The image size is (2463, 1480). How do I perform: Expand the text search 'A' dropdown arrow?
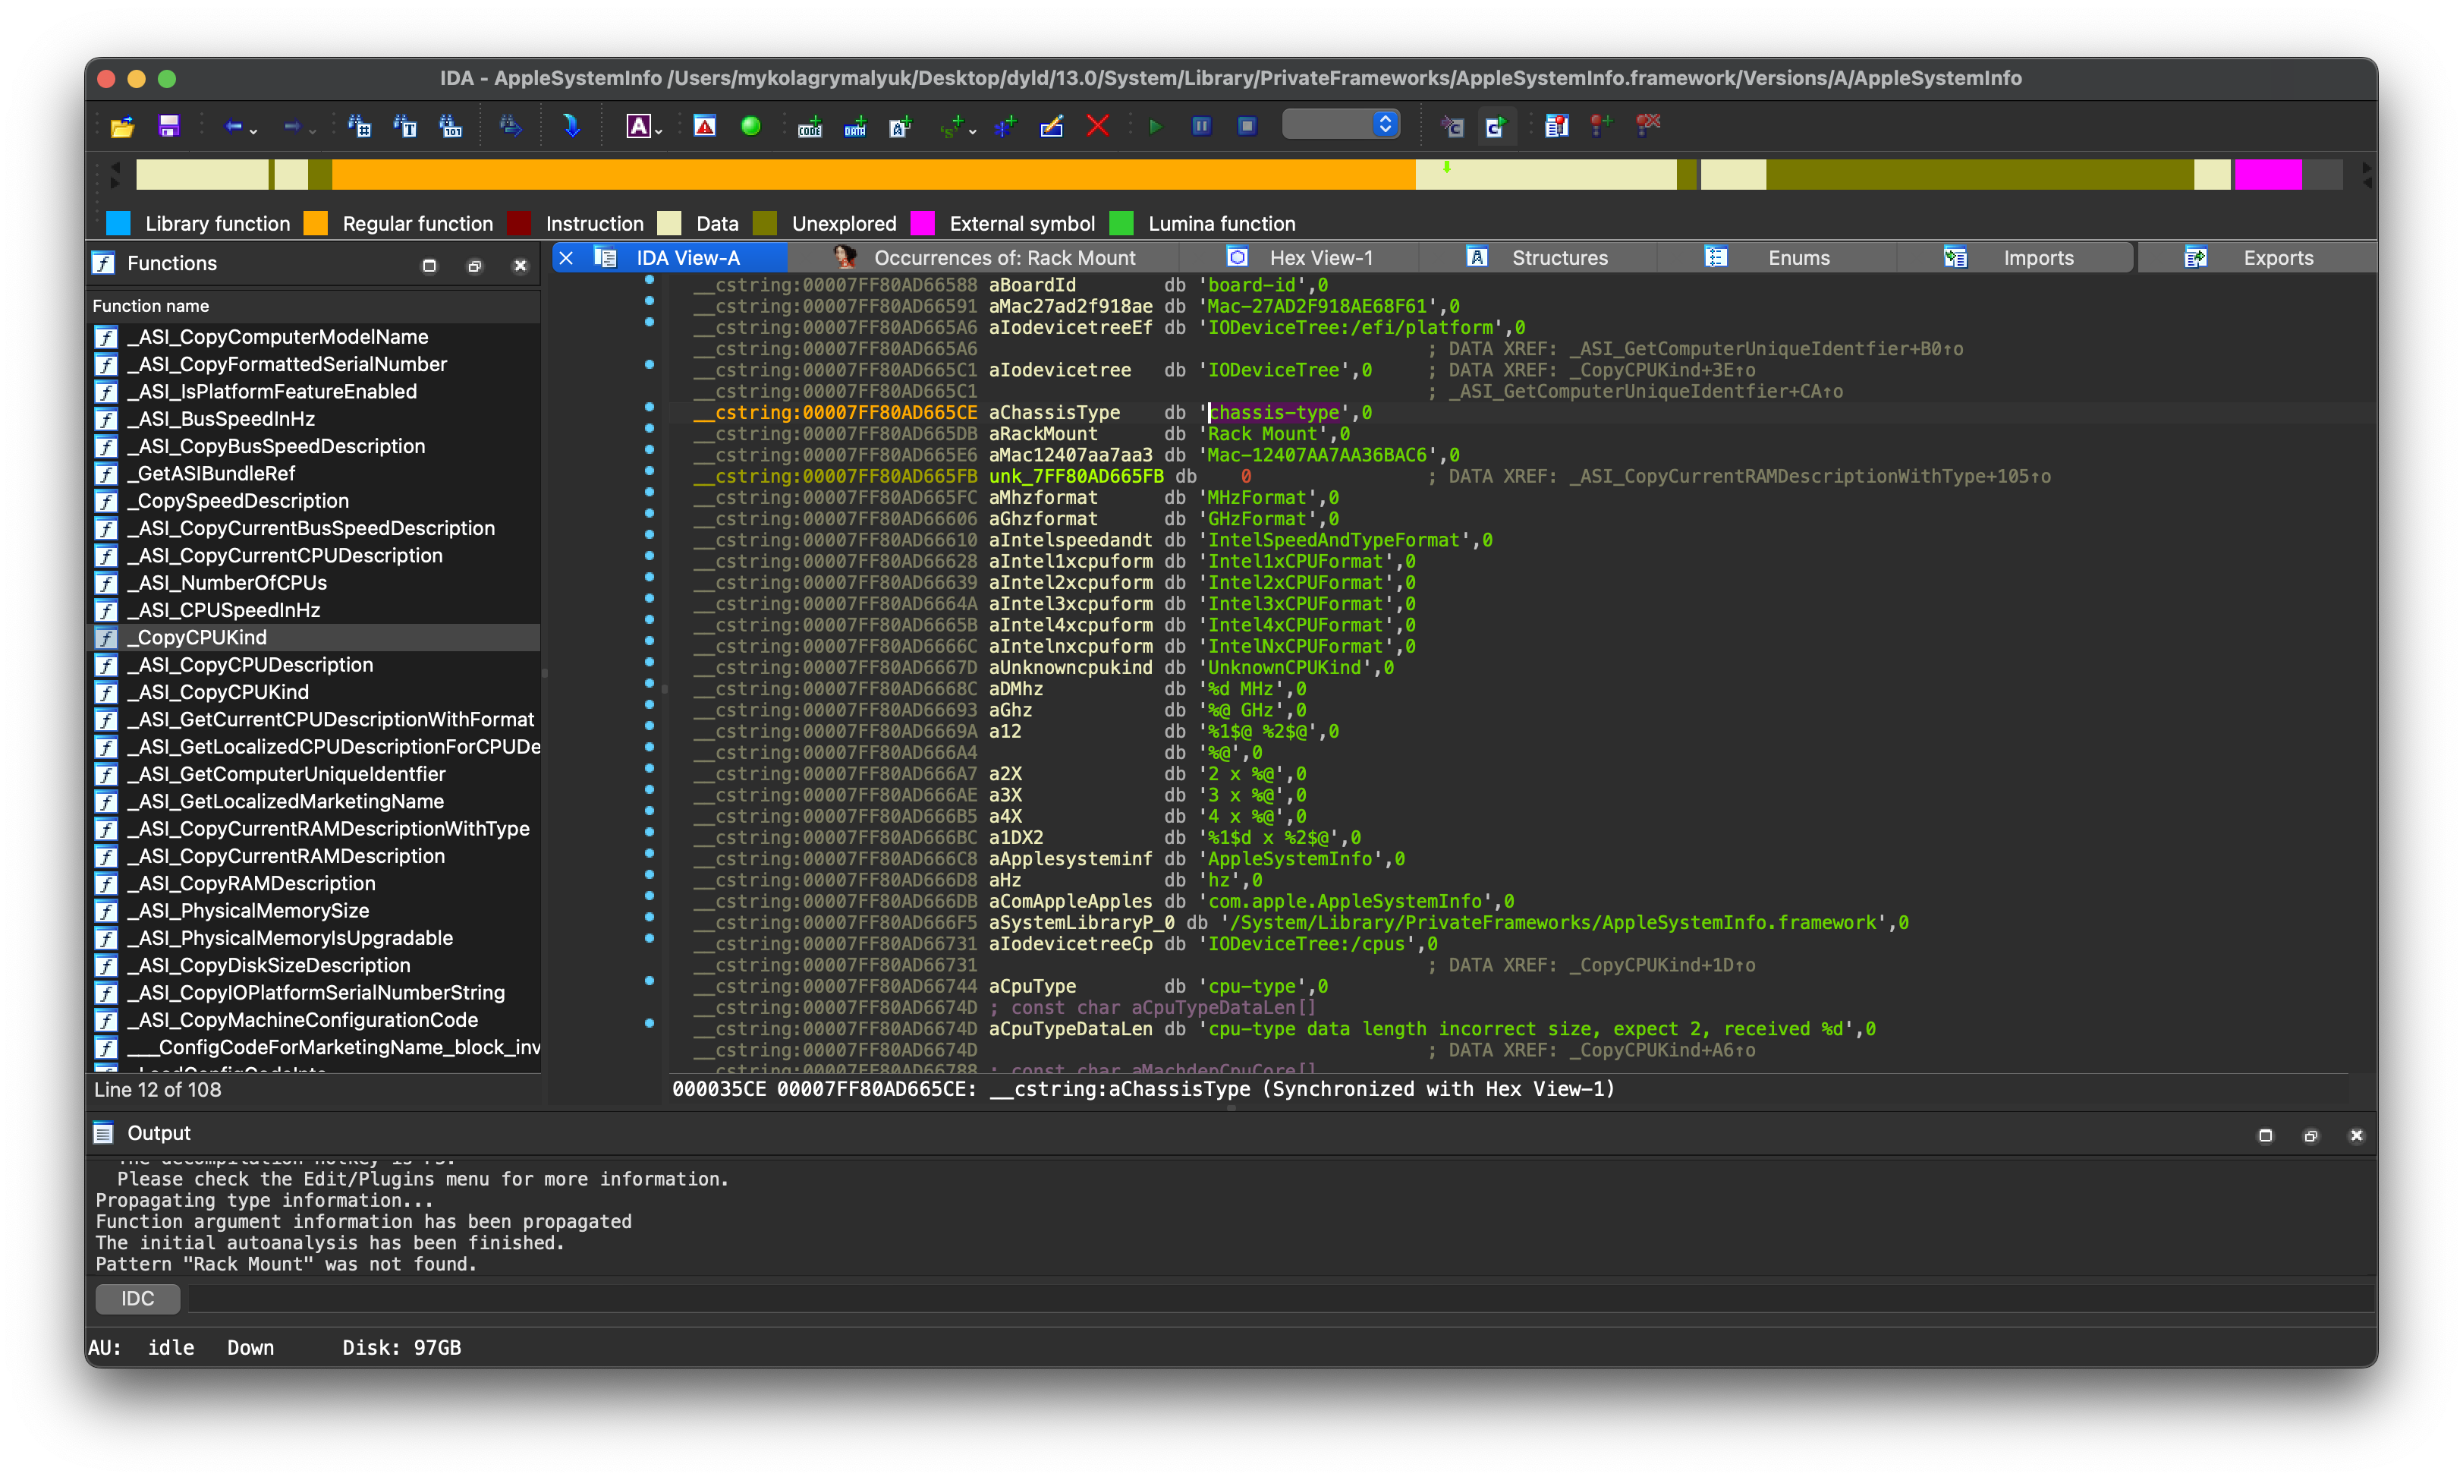(x=659, y=131)
